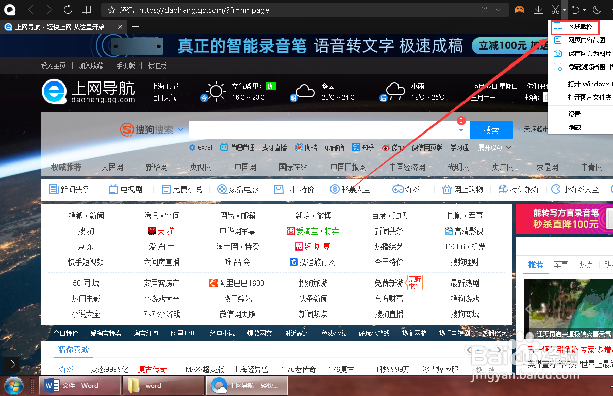Open 携程旅行网 link
613x396 pixels.
tap(312, 262)
